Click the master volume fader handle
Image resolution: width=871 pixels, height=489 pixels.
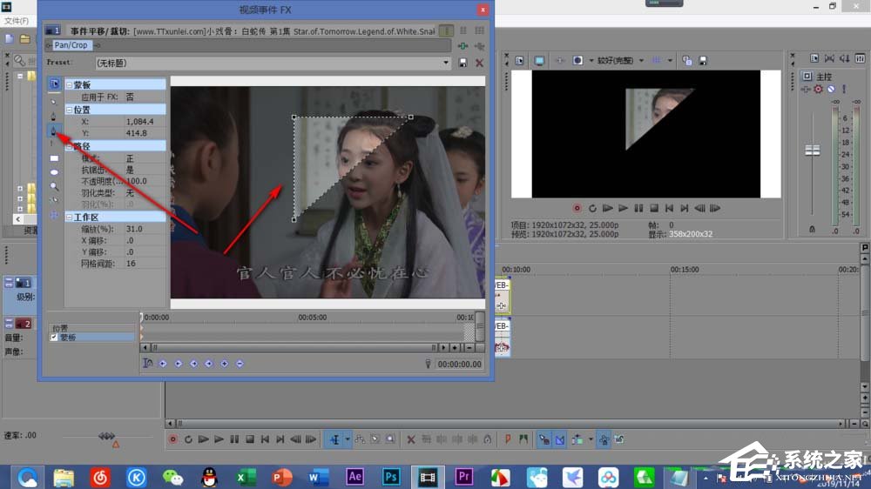pyautogui.click(x=812, y=151)
